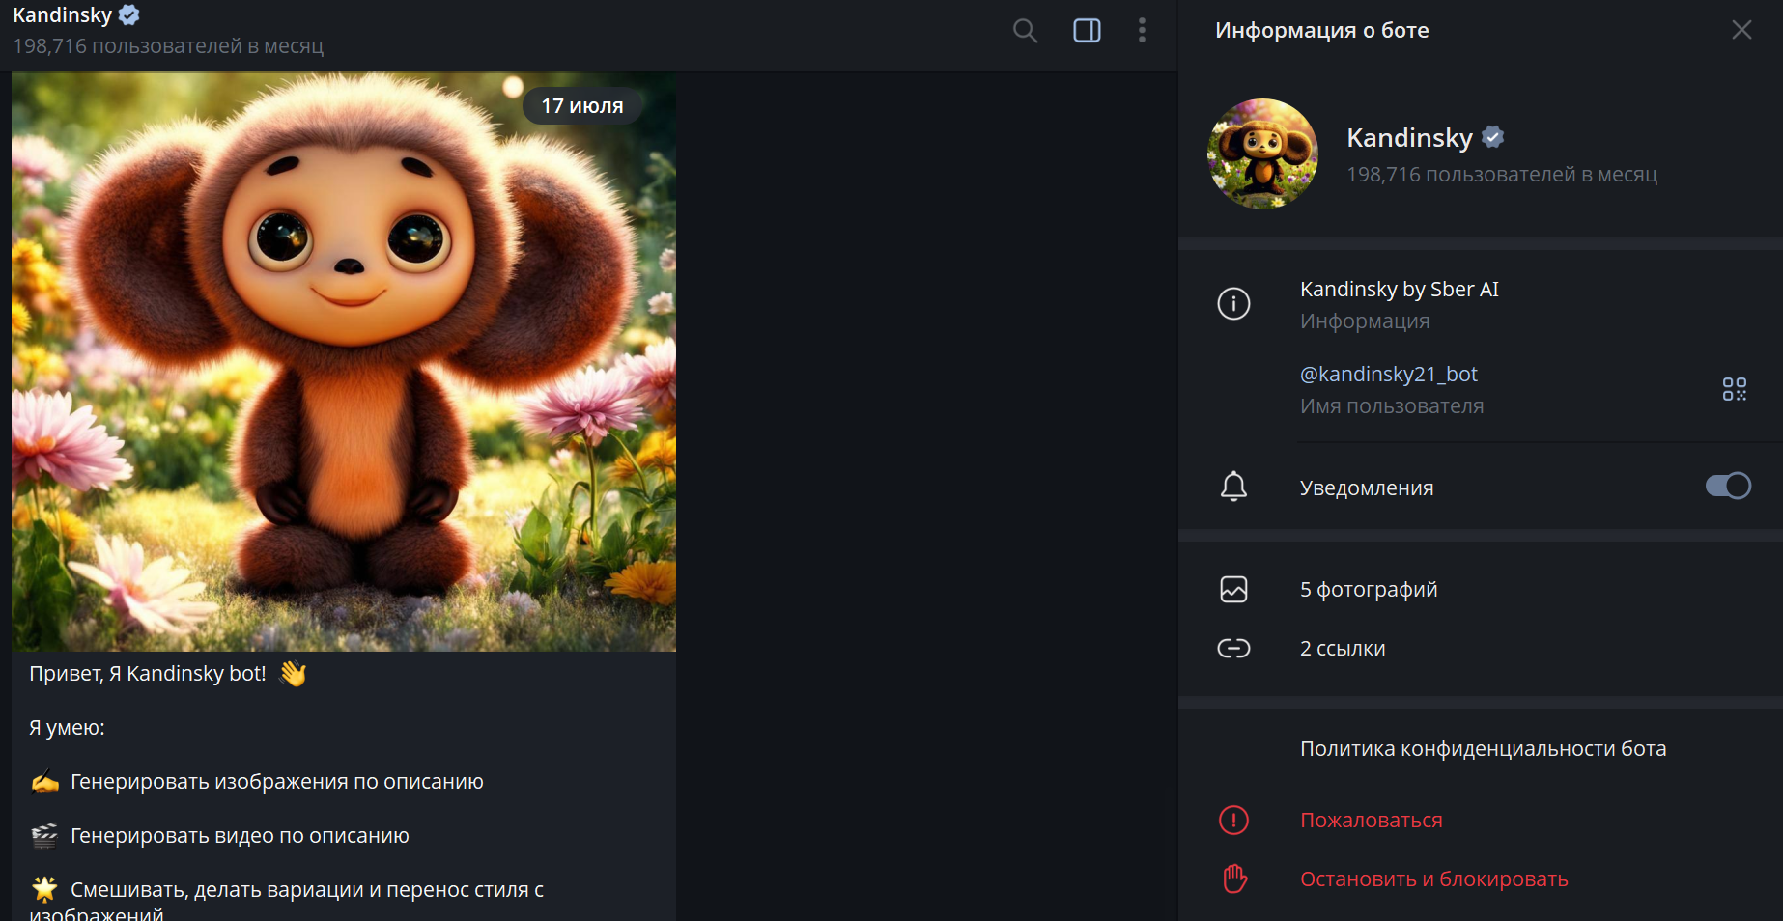Click the verified badge in chat header
The image size is (1783, 921).
coord(129,14)
